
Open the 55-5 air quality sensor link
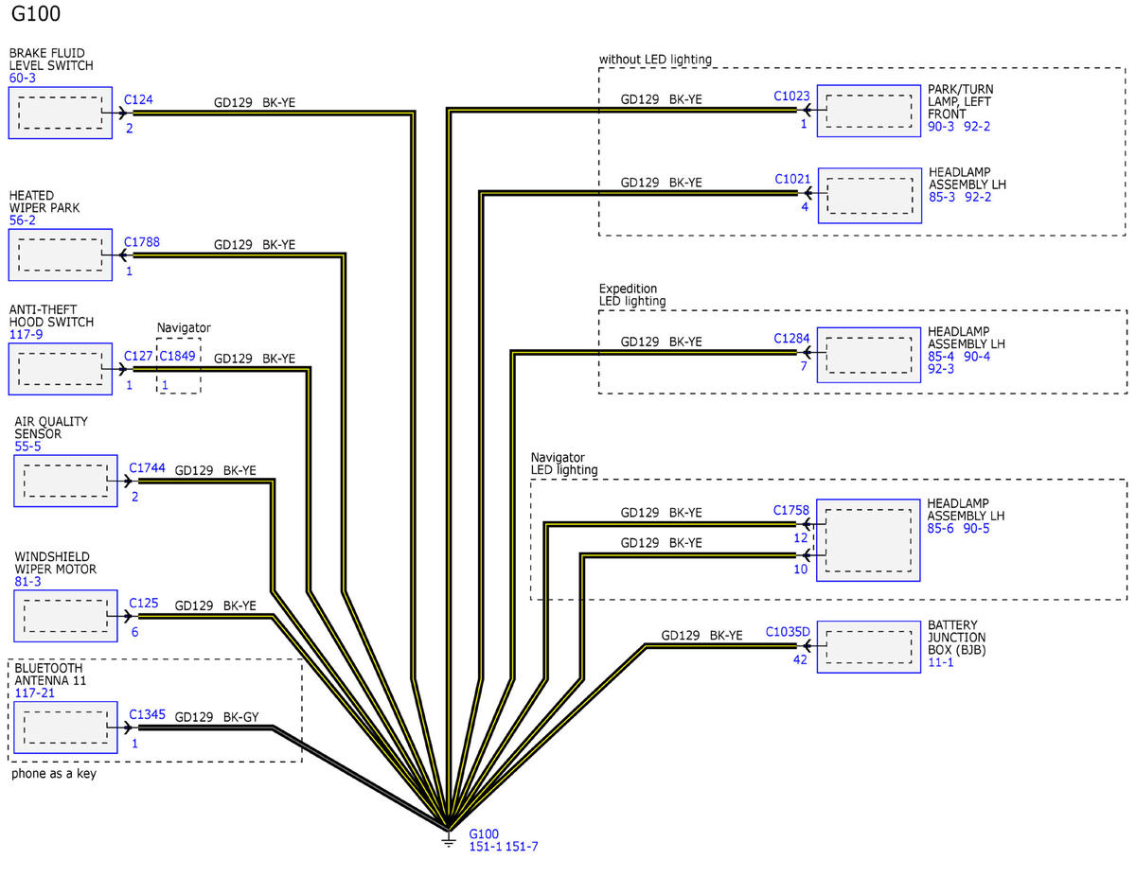[27, 446]
